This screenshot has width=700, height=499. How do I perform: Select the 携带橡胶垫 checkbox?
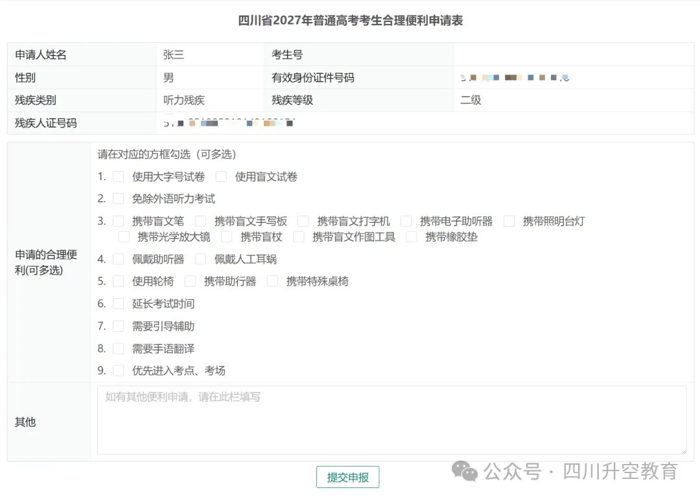(411, 237)
